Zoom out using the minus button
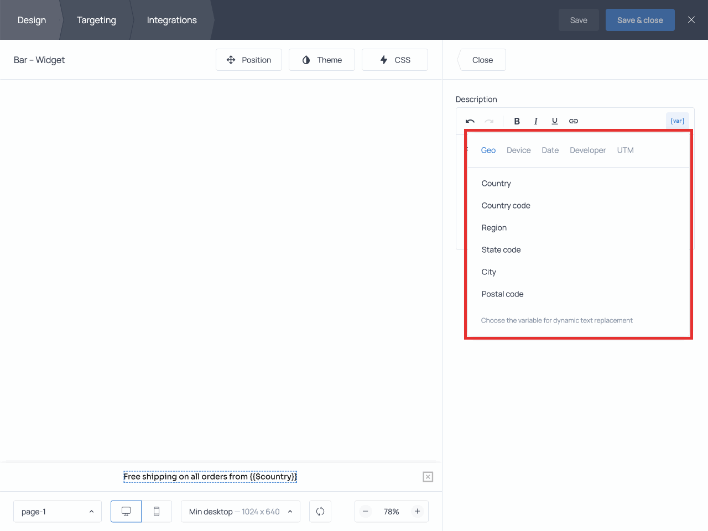 click(366, 512)
